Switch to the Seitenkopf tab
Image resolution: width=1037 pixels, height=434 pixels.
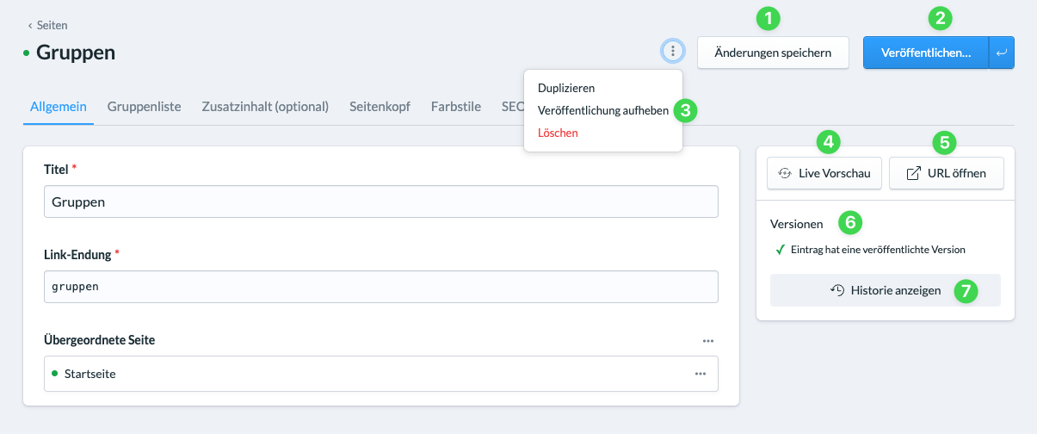(x=380, y=107)
